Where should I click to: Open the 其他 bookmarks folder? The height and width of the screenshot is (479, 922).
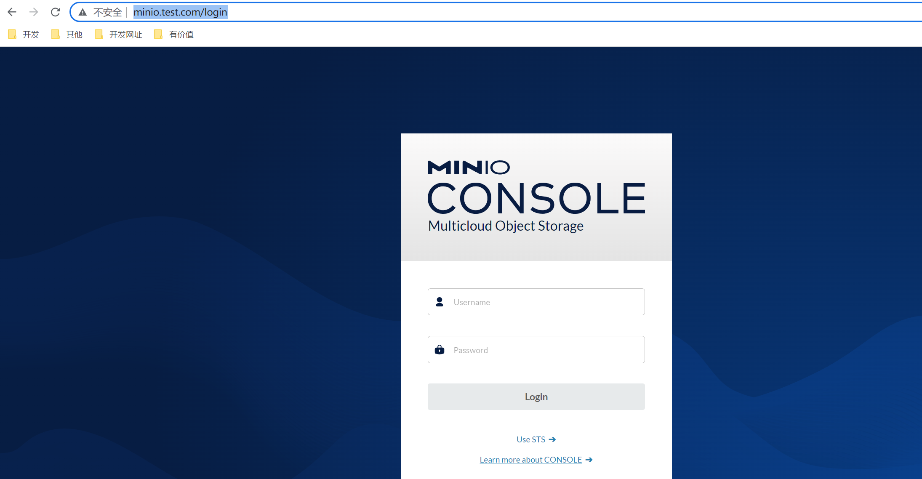click(67, 35)
